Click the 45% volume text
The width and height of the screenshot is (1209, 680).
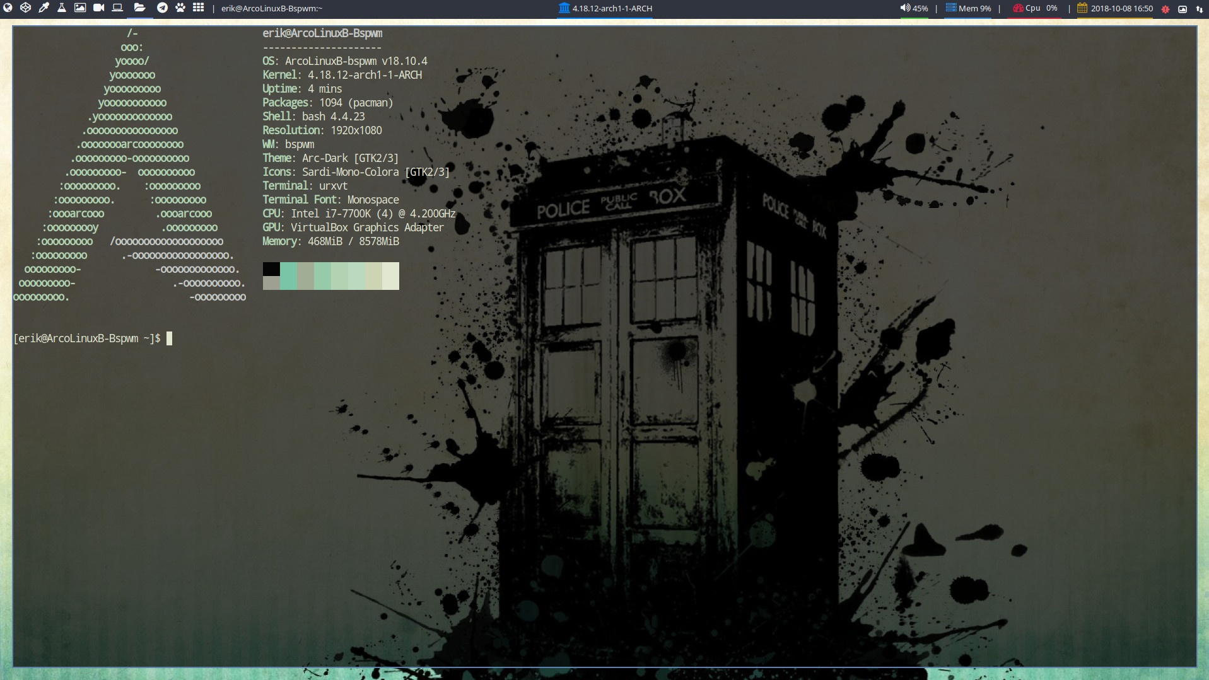(x=920, y=9)
